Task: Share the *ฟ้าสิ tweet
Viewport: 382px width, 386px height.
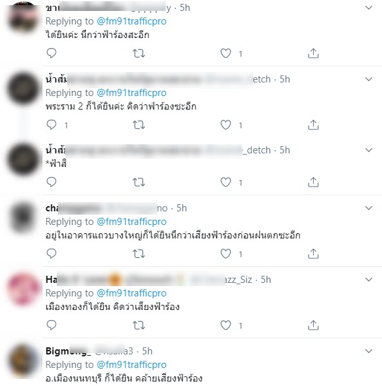Action: 313,182
